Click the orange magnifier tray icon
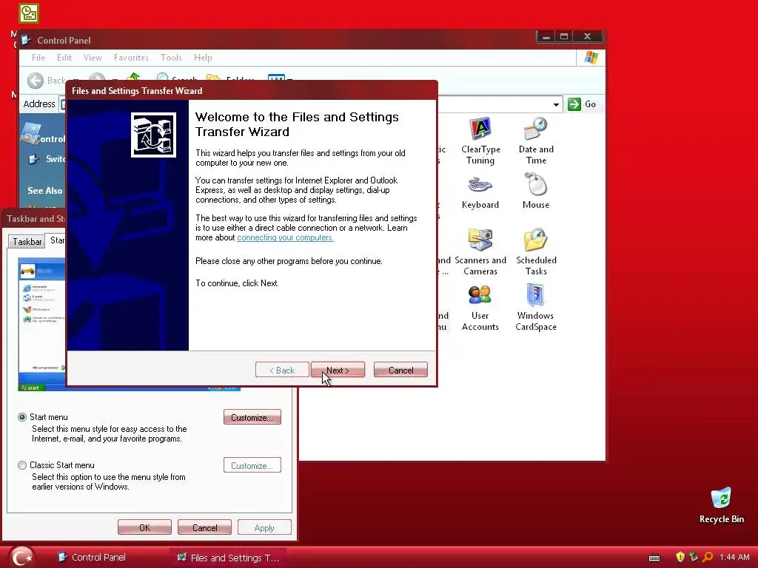The width and height of the screenshot is (758, 568). [x=708, y=557]
